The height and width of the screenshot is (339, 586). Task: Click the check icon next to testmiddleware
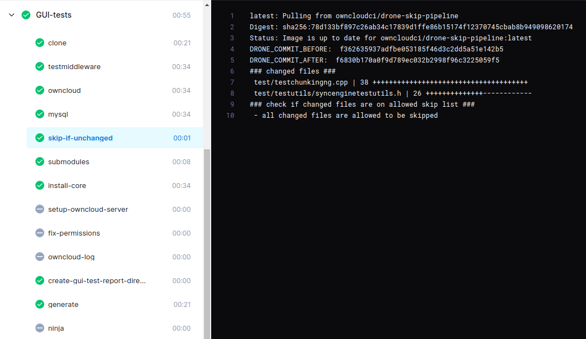[x=39, y=66]
